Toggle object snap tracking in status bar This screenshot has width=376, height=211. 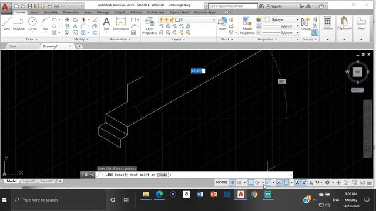tap(280, 182)
